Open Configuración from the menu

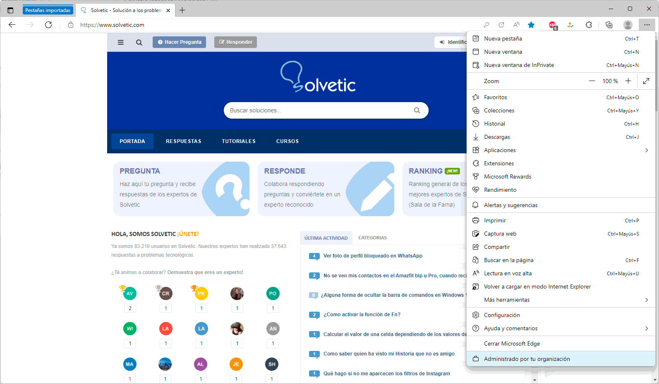(x=561, y=315)
